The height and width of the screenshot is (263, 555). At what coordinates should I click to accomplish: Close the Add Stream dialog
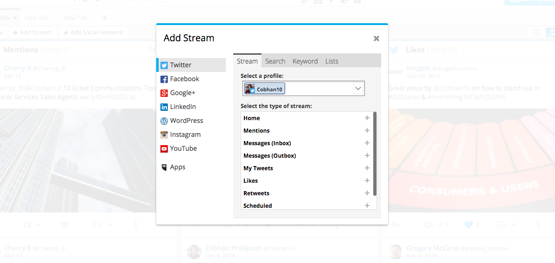tap(376, 38)
